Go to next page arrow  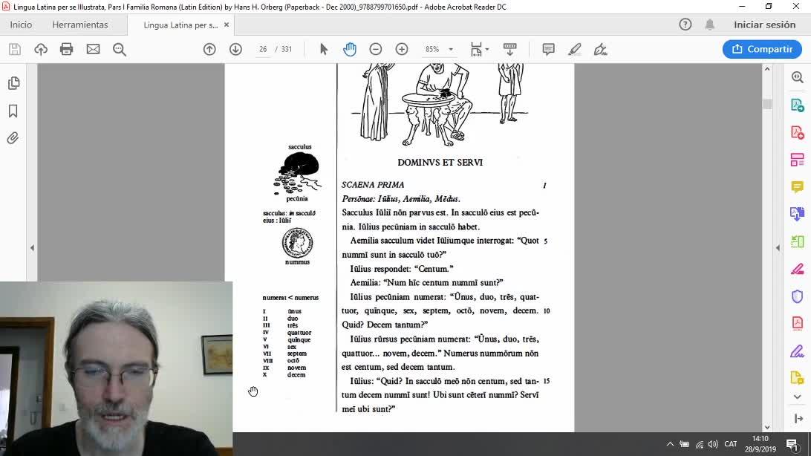click(x=236, y=49)
